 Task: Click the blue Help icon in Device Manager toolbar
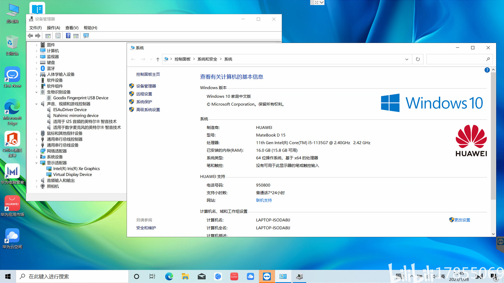coord(68,36)
